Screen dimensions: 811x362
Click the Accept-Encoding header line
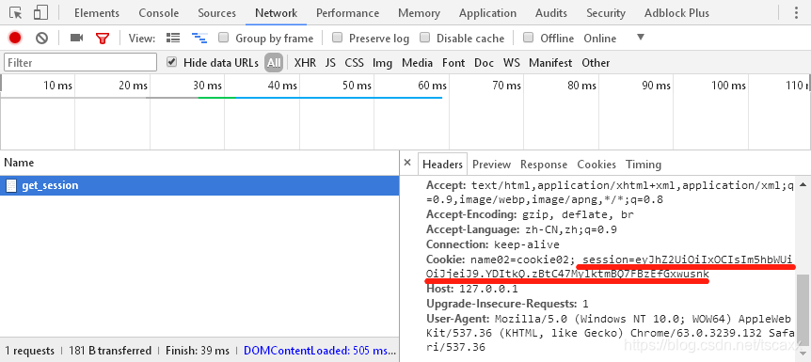(530, 214)
